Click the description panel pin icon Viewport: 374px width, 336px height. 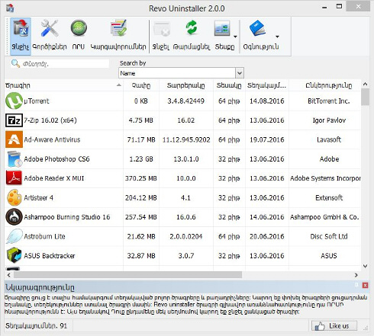(356, 285)
